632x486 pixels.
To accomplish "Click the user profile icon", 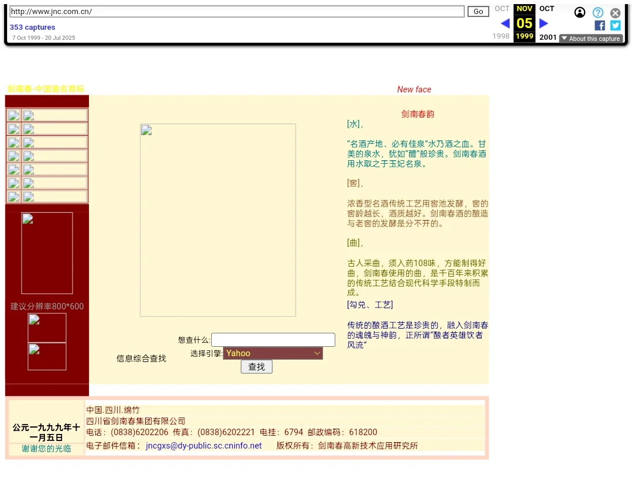I will [x=579, y=12].
